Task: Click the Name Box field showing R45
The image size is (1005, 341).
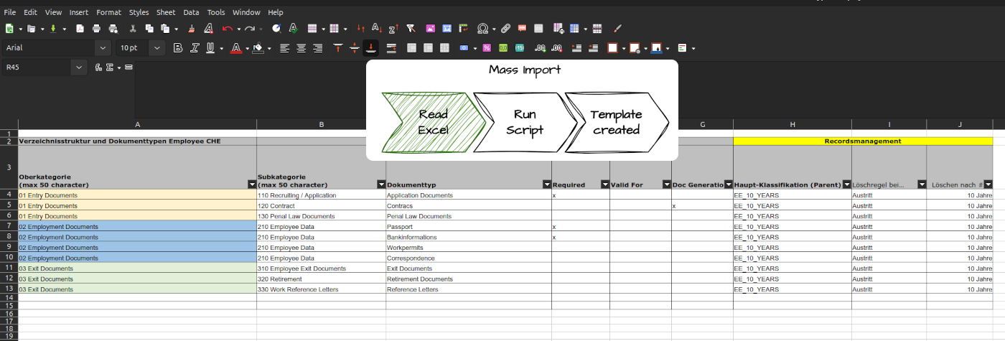Action: pos(36,67)
